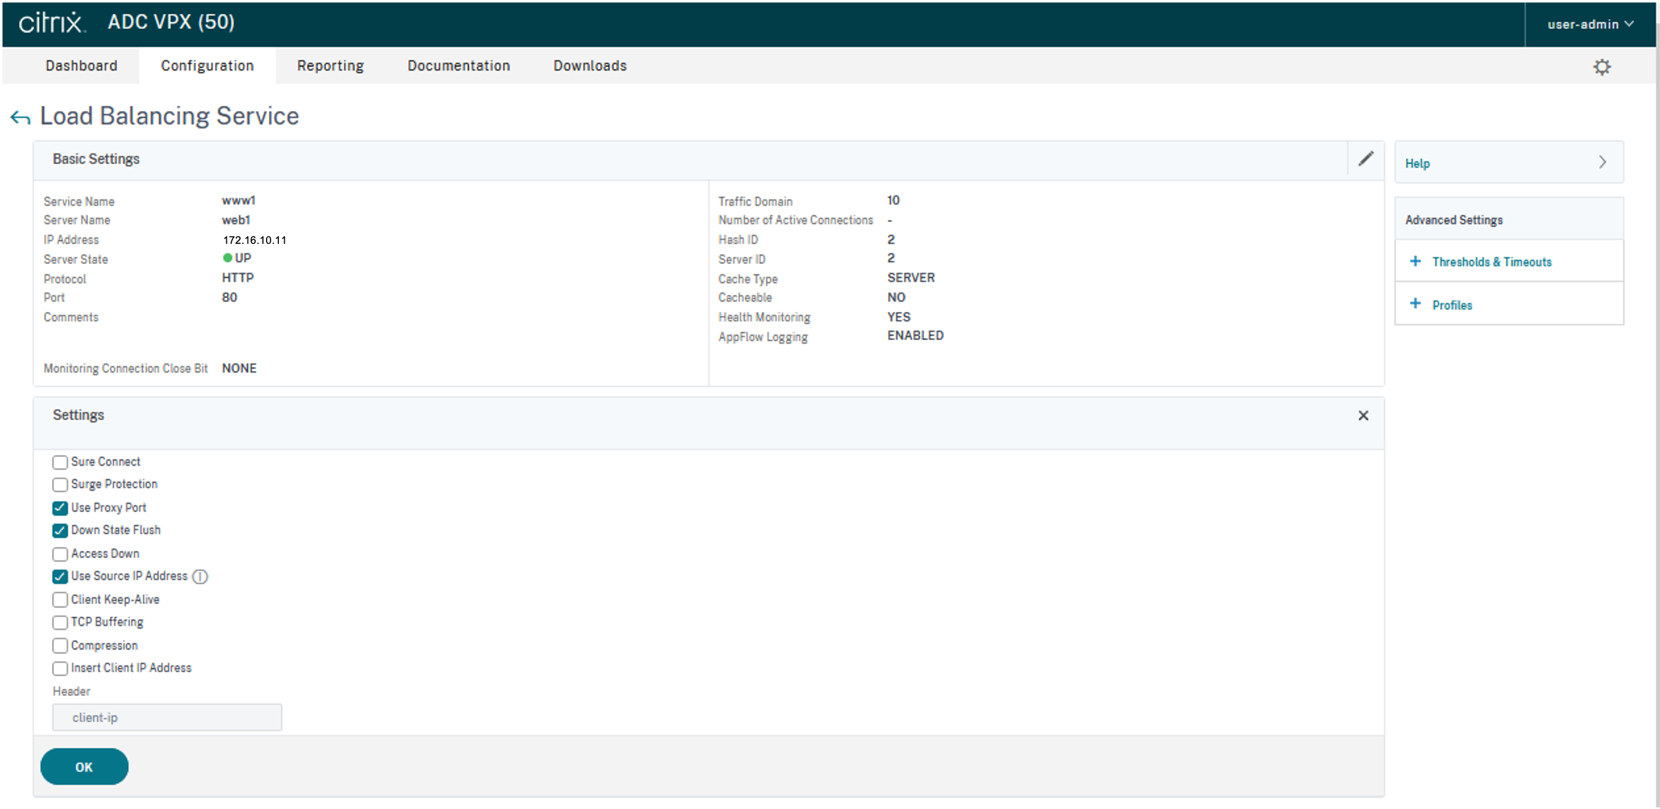This screenshot has width=1660, height=809.
Task: Open the user-admin dropdown menu
Action: click(x=1590, y=24)
